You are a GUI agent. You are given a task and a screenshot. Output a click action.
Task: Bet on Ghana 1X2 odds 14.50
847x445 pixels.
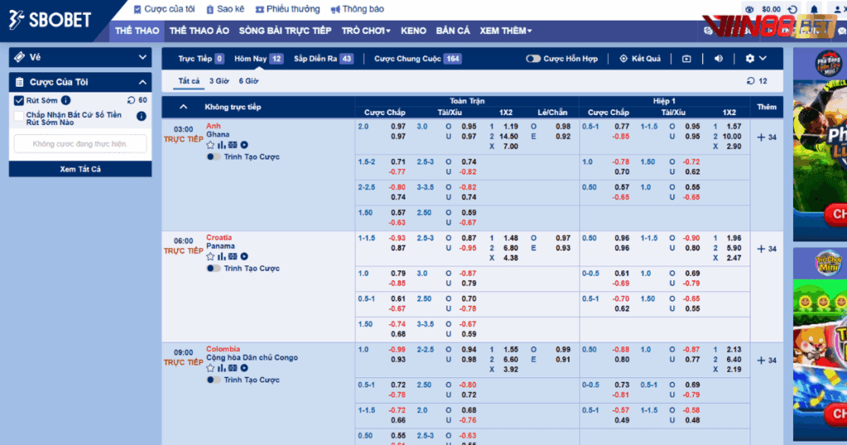(x=509, y=136)
